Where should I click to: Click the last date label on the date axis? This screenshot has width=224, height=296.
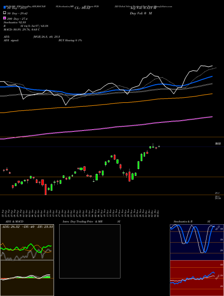(x=158, y=213)
